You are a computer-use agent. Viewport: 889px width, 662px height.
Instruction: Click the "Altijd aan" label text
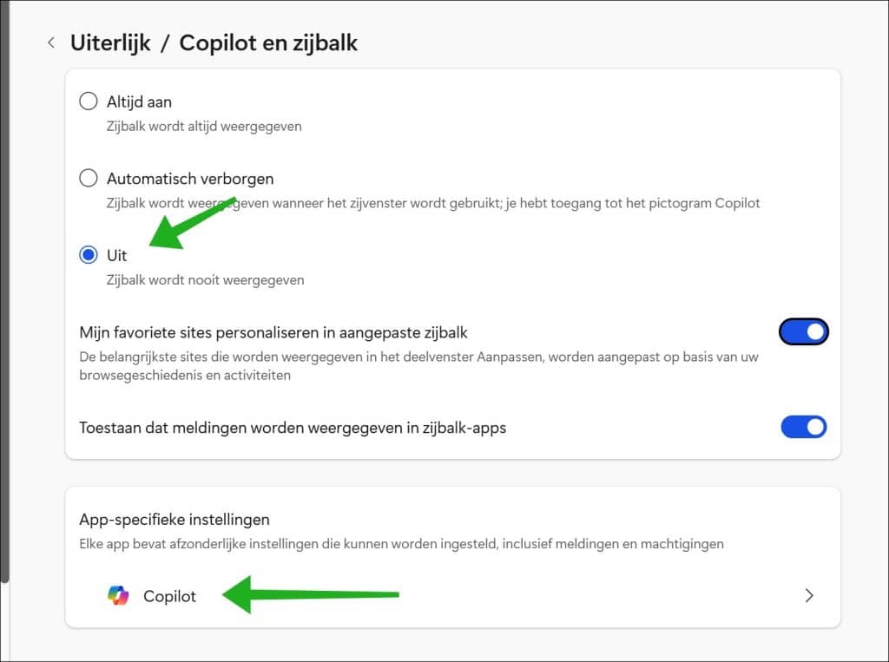139,101
